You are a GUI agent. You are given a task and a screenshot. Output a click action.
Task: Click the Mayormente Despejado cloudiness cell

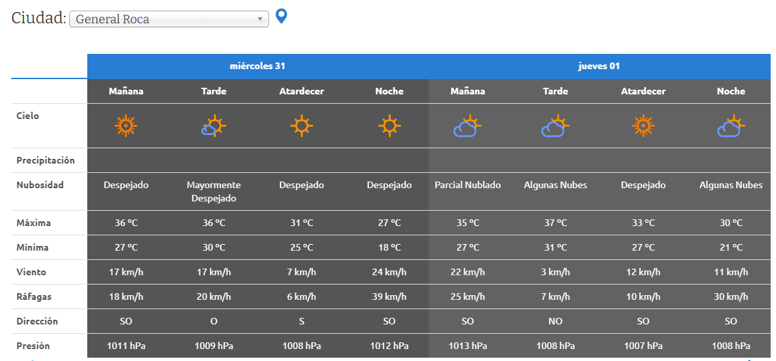[x=214, y=191]
